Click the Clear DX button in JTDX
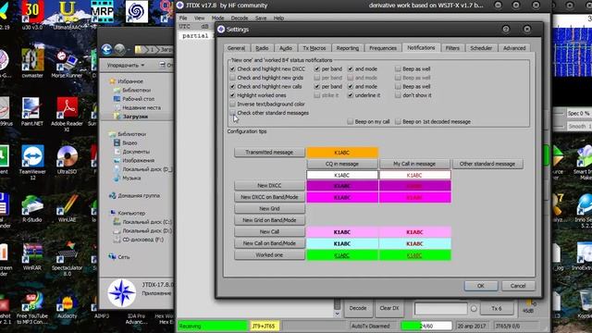 (389, 308)
